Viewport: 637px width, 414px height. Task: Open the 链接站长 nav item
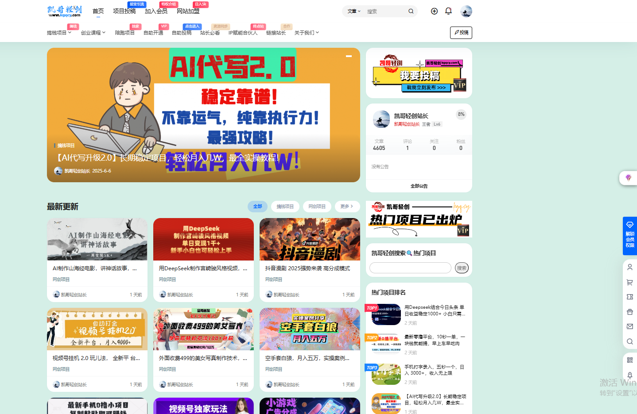click(x=276, y=33)
